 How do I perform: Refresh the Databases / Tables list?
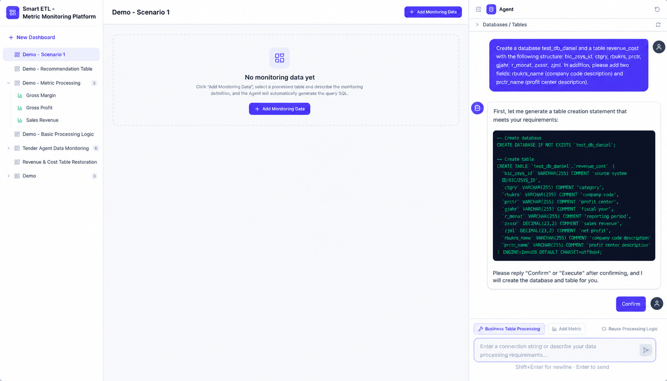(658, 25)
